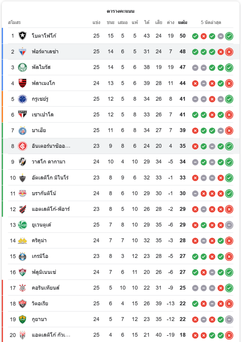Click the São Paulo SPFC crest

click(23, 115)
